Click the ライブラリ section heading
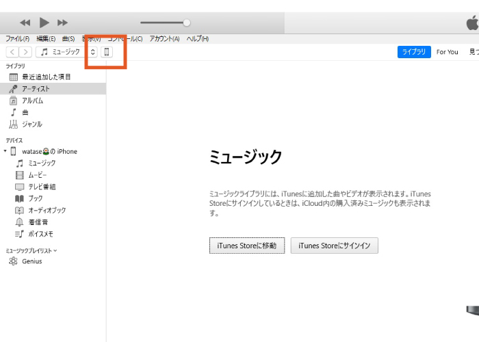 tap(15, 66)
